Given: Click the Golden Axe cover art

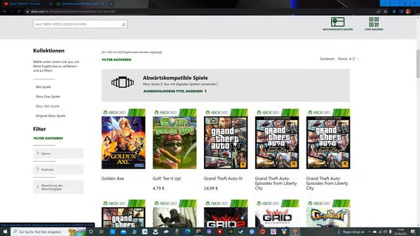Looking at the screenshot, I should point(123,138).
